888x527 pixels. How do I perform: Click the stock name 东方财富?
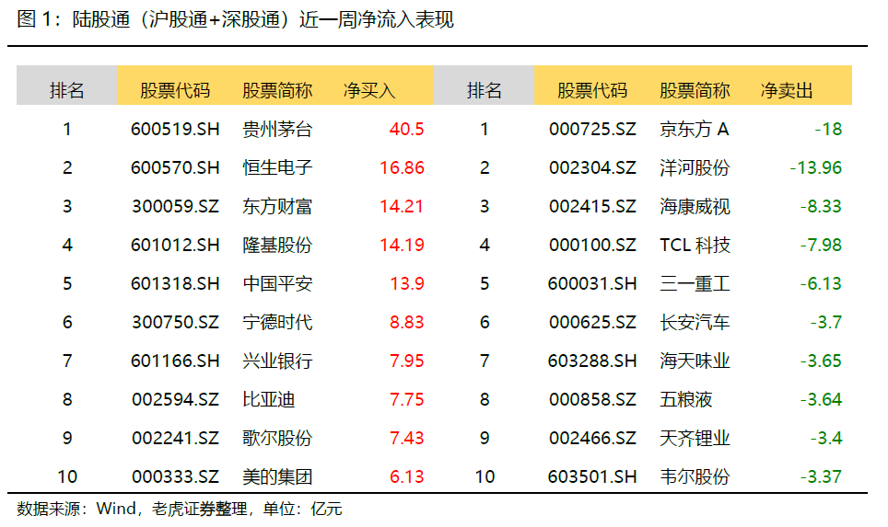click(277, 206)
